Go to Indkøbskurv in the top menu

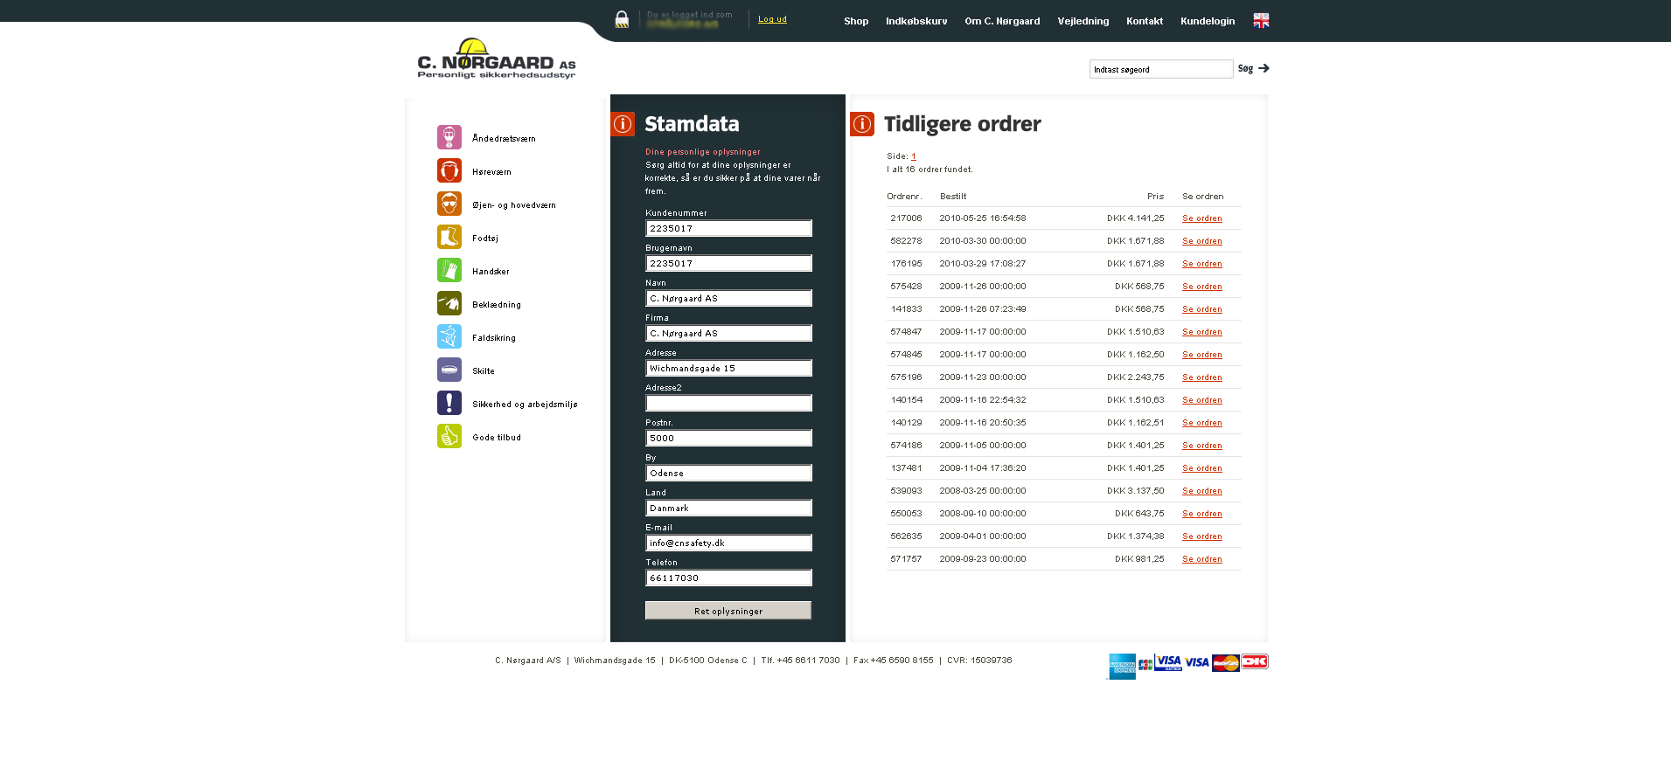(x=916, y=21)
